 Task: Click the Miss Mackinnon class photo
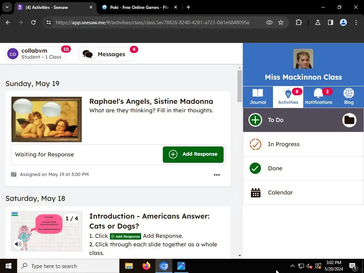[x=303, y=59]
